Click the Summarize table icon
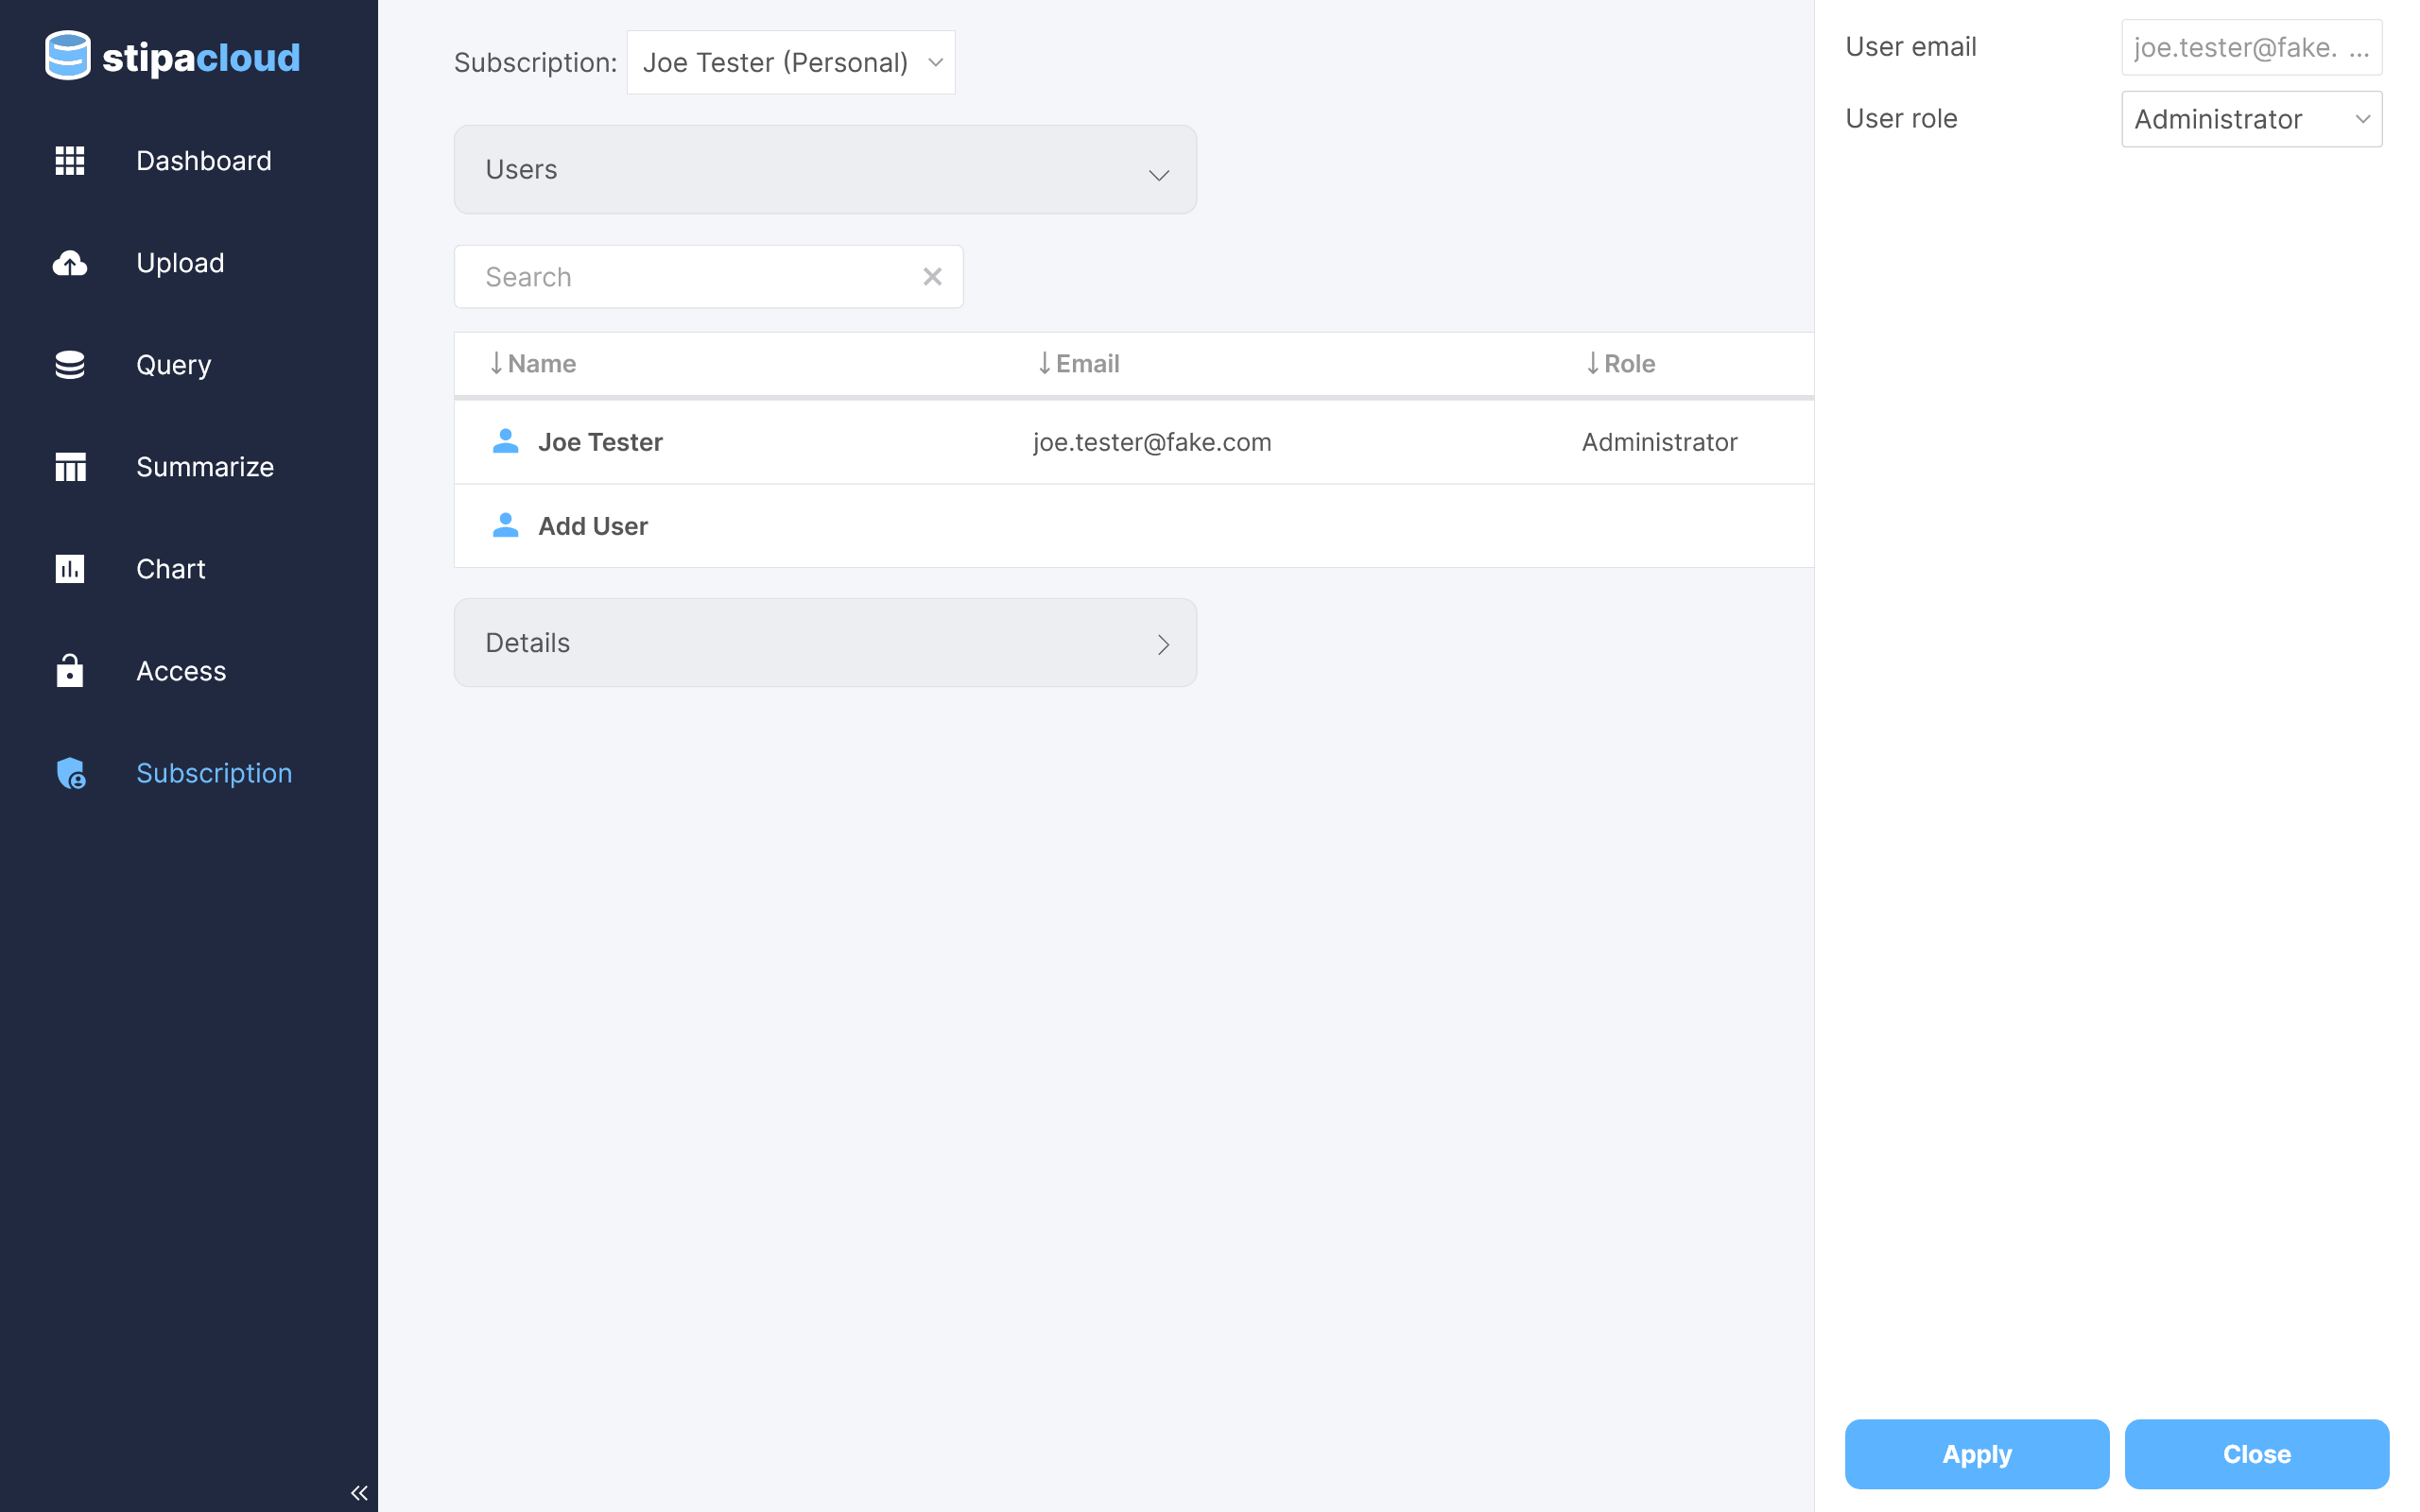This screenshot has height=1512, width=2420. tap(70, 467)
